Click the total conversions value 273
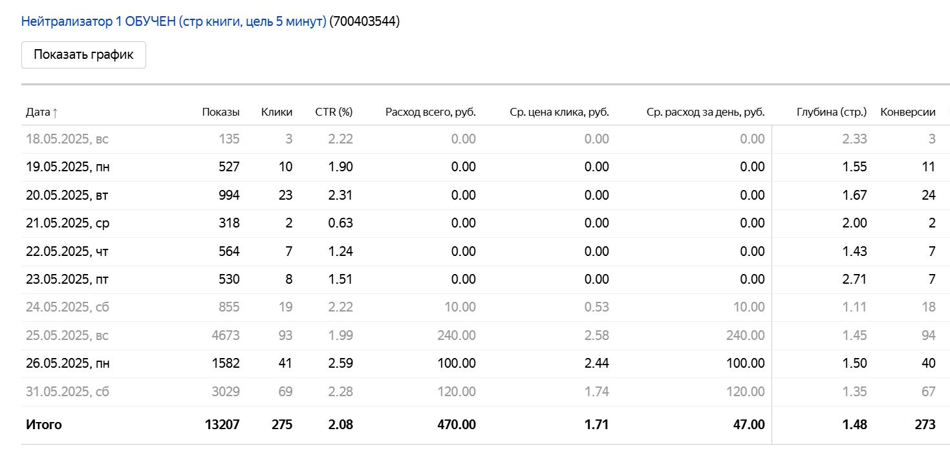This screenshot has height=455, width=950. click(x=925, y=425)
